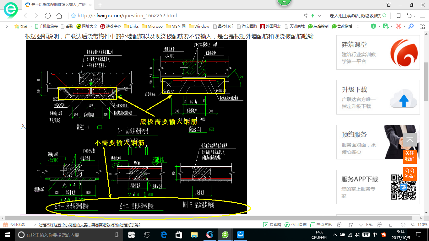This screenshot has height=241, width=429.
Task: Toggle the Chinese input method 中 indicator
Action: [x=375, y=235]
